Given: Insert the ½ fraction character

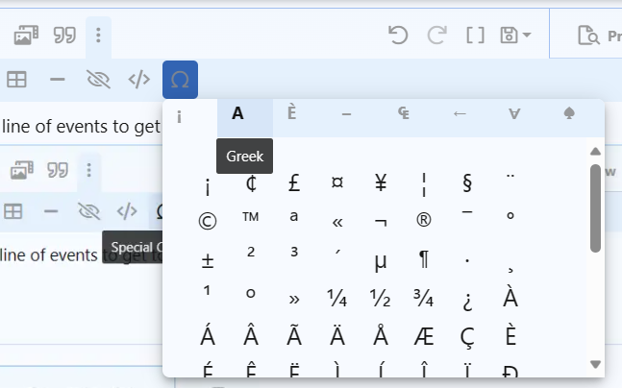Looking at the screenshot, I should [381, 299].
